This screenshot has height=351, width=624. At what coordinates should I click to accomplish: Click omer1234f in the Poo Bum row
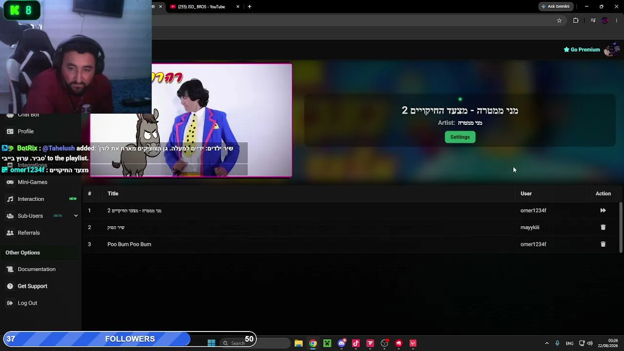(x=533, y=244)
